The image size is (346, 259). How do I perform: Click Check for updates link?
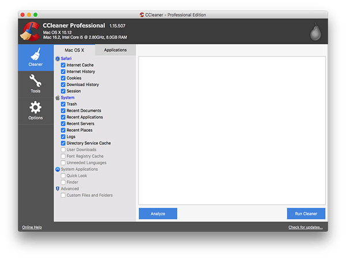[x=306, y=227]
